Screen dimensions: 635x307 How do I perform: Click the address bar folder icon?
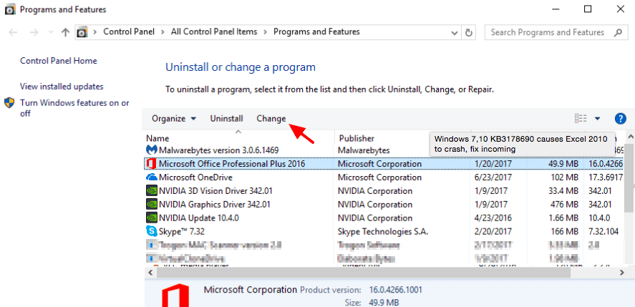82,32
